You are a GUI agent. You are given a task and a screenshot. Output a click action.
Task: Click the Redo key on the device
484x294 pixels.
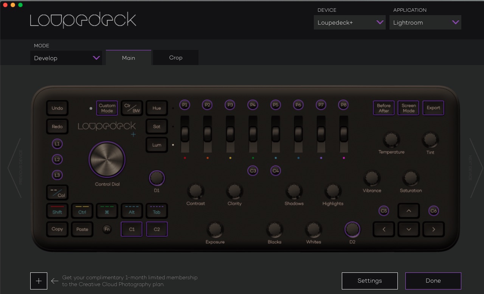(57, 126)
